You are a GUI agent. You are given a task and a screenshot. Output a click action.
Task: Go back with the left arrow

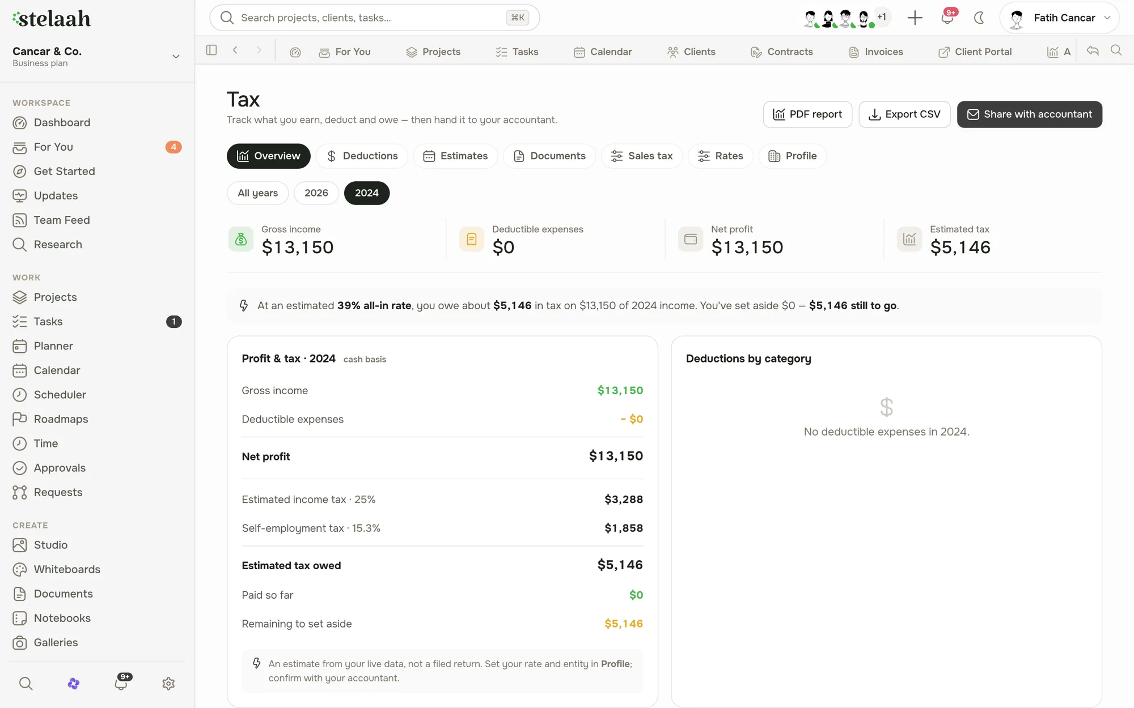pos(235,50)
